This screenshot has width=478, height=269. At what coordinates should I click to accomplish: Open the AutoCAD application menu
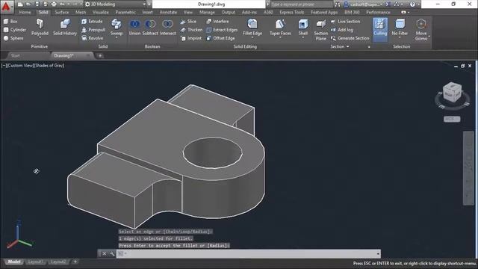coord(6,6)
